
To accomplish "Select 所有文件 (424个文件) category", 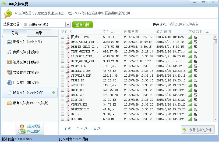I will 30,93.
